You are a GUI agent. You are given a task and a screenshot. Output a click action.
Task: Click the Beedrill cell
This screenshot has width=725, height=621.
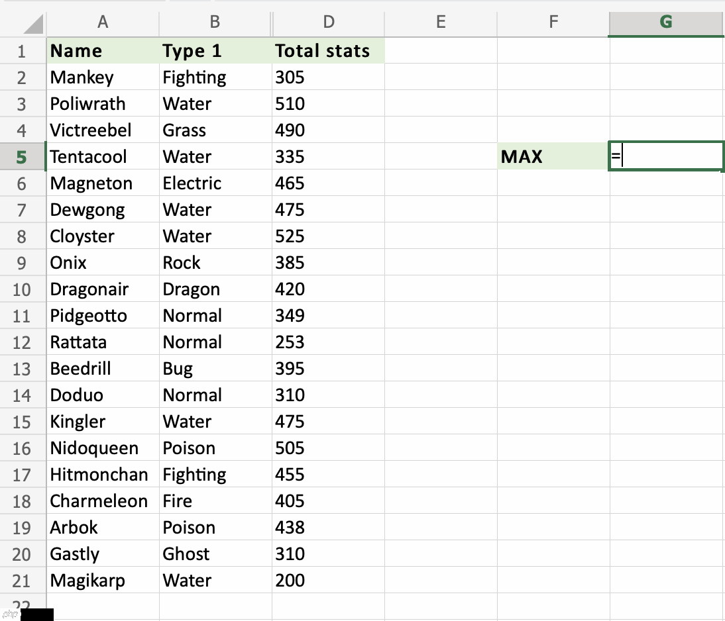[103, 369]
